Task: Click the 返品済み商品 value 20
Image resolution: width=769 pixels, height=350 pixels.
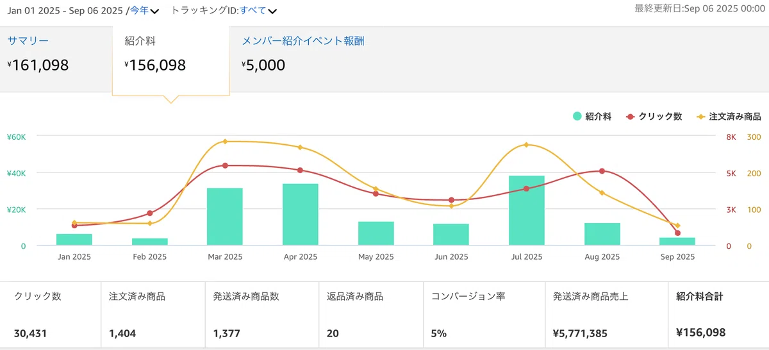Action: pos(333,333)
